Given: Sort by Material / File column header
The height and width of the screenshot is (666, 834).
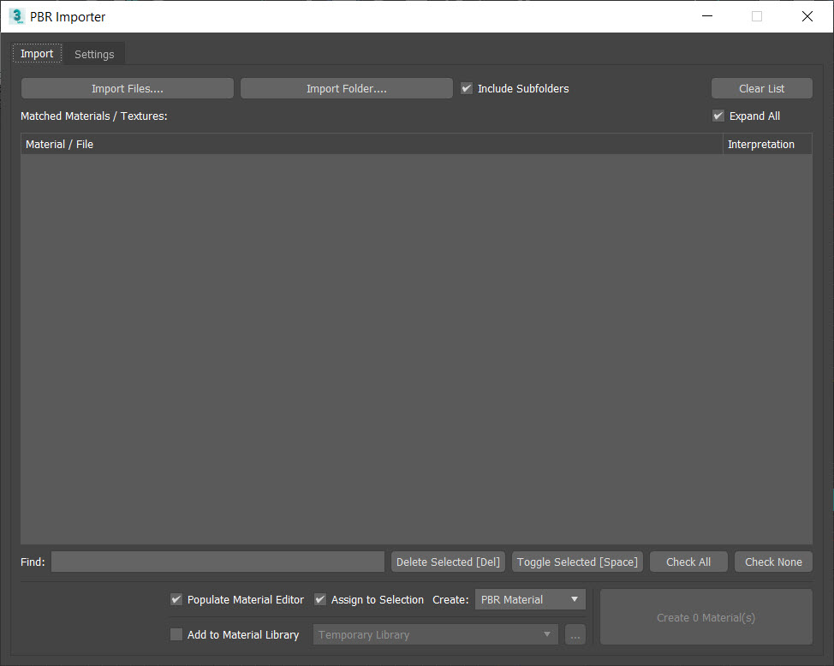Looking at the screenshot, I should pyautogui.click(x=372, y=144).
